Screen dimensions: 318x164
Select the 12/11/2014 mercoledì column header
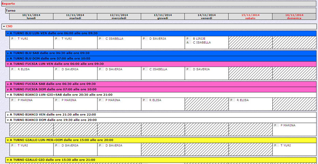[119, 17]
